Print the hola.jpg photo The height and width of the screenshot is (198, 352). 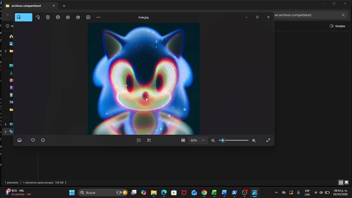coord(58,17)
